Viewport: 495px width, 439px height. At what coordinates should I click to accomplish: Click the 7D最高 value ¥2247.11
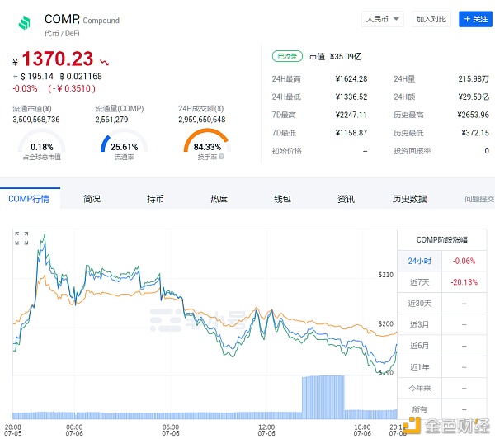click(x=351, y=115)
